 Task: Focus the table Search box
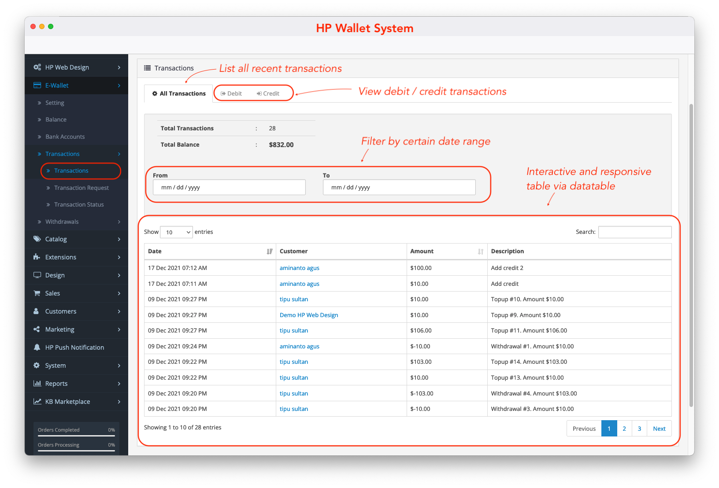[635, 232]
